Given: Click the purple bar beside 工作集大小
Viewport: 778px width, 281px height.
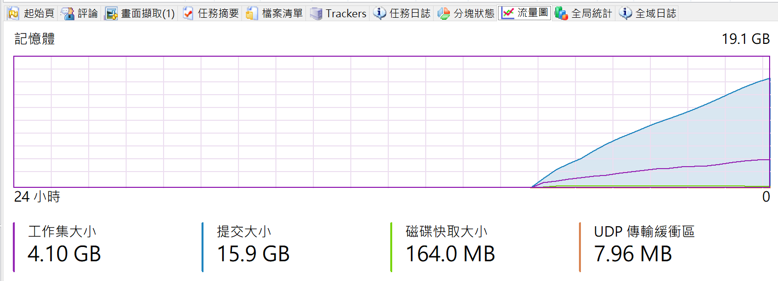Looking at the screenshot, I should [x=14, y=247].
